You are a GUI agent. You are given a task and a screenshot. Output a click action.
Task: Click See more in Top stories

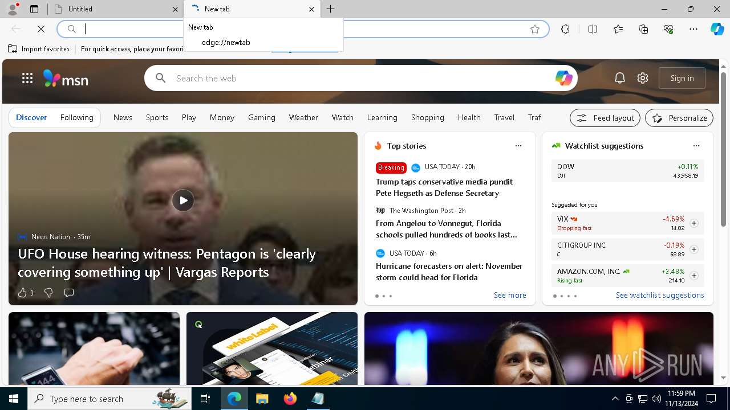510,295
